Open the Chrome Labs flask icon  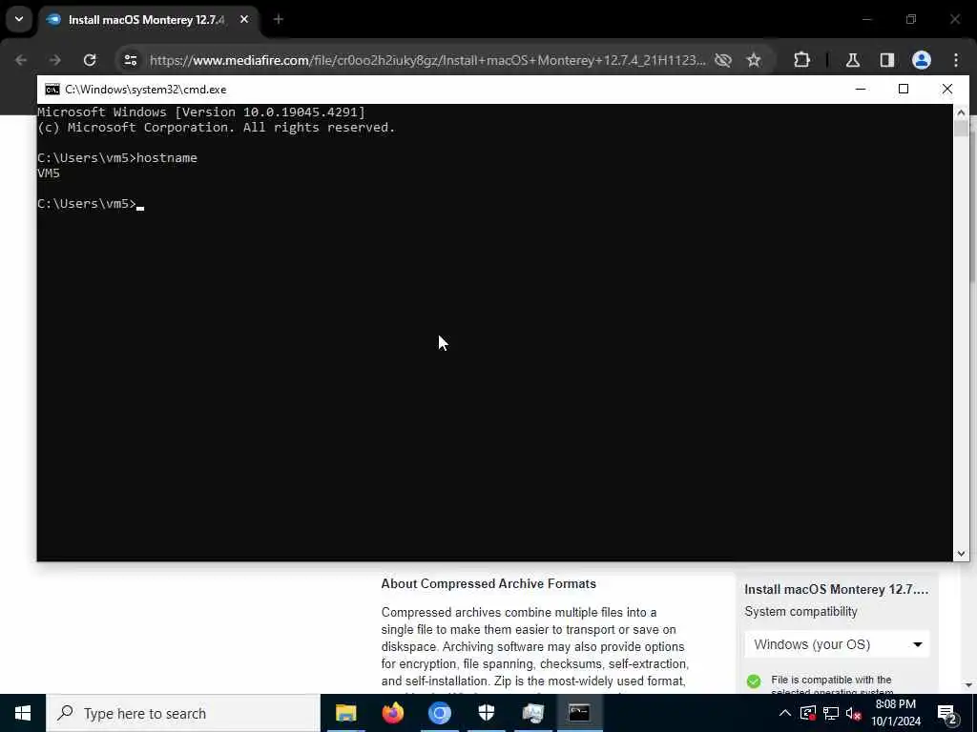tap(852, 60)
